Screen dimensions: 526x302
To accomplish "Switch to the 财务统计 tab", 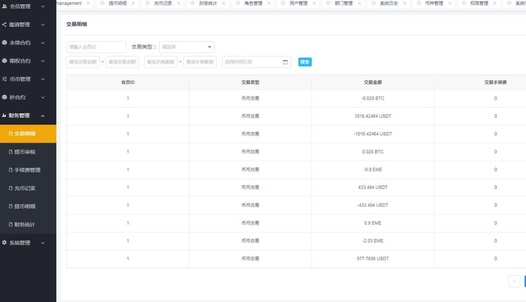I will pyautogui.click(x=208, y=3).
